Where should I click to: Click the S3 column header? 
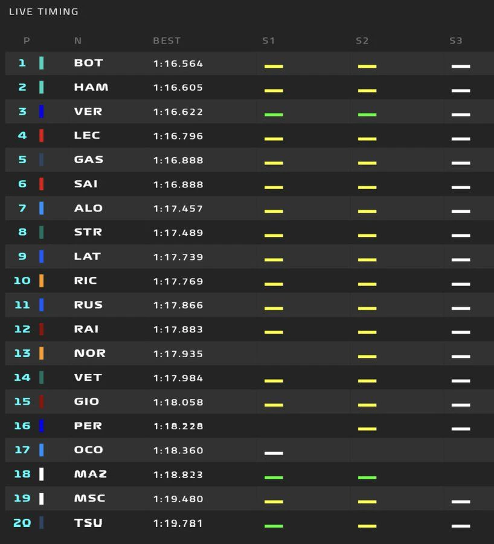(x=456, y=40)
